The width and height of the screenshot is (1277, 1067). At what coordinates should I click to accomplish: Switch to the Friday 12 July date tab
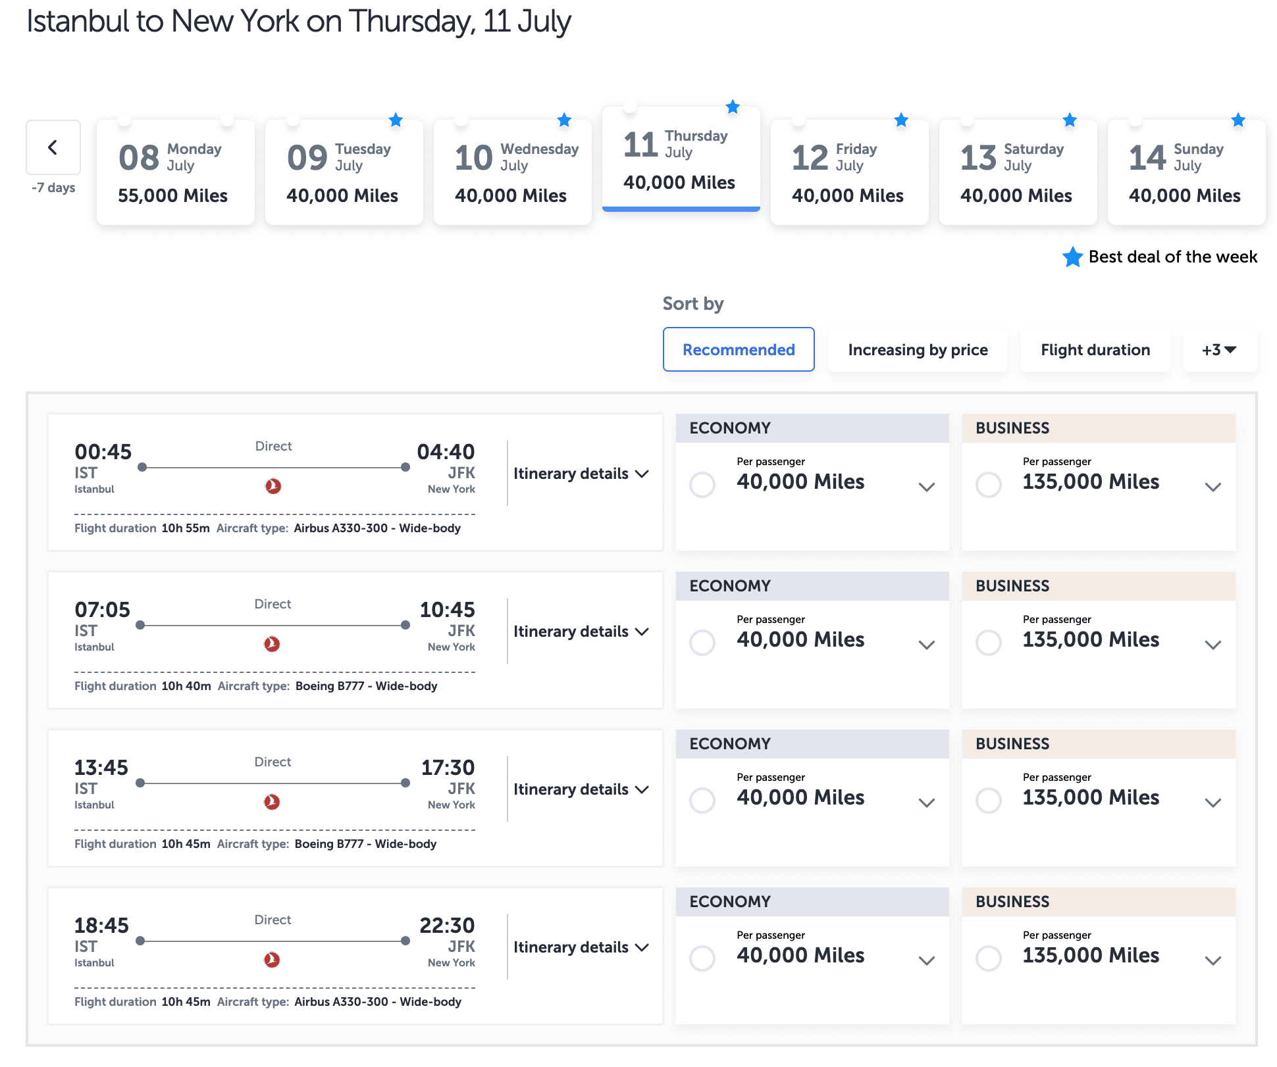click(x=849, y=172)
